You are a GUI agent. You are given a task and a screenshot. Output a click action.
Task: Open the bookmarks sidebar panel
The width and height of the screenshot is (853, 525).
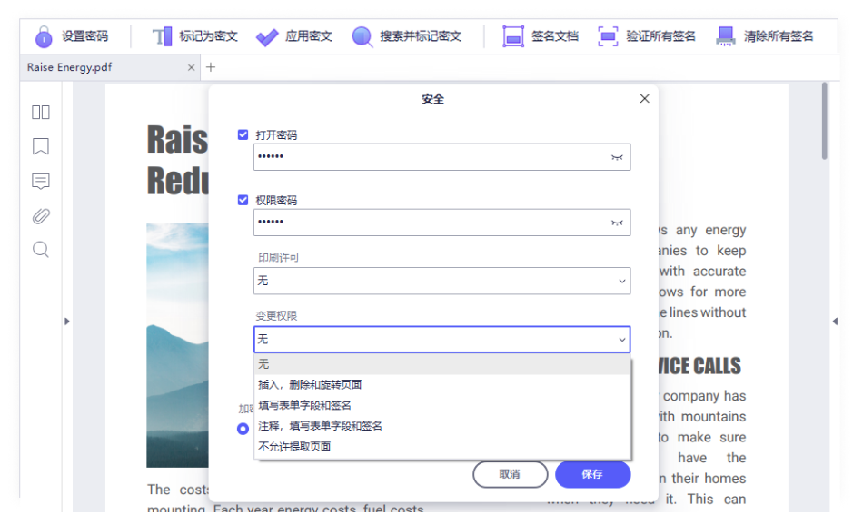(x=41, y=146)
